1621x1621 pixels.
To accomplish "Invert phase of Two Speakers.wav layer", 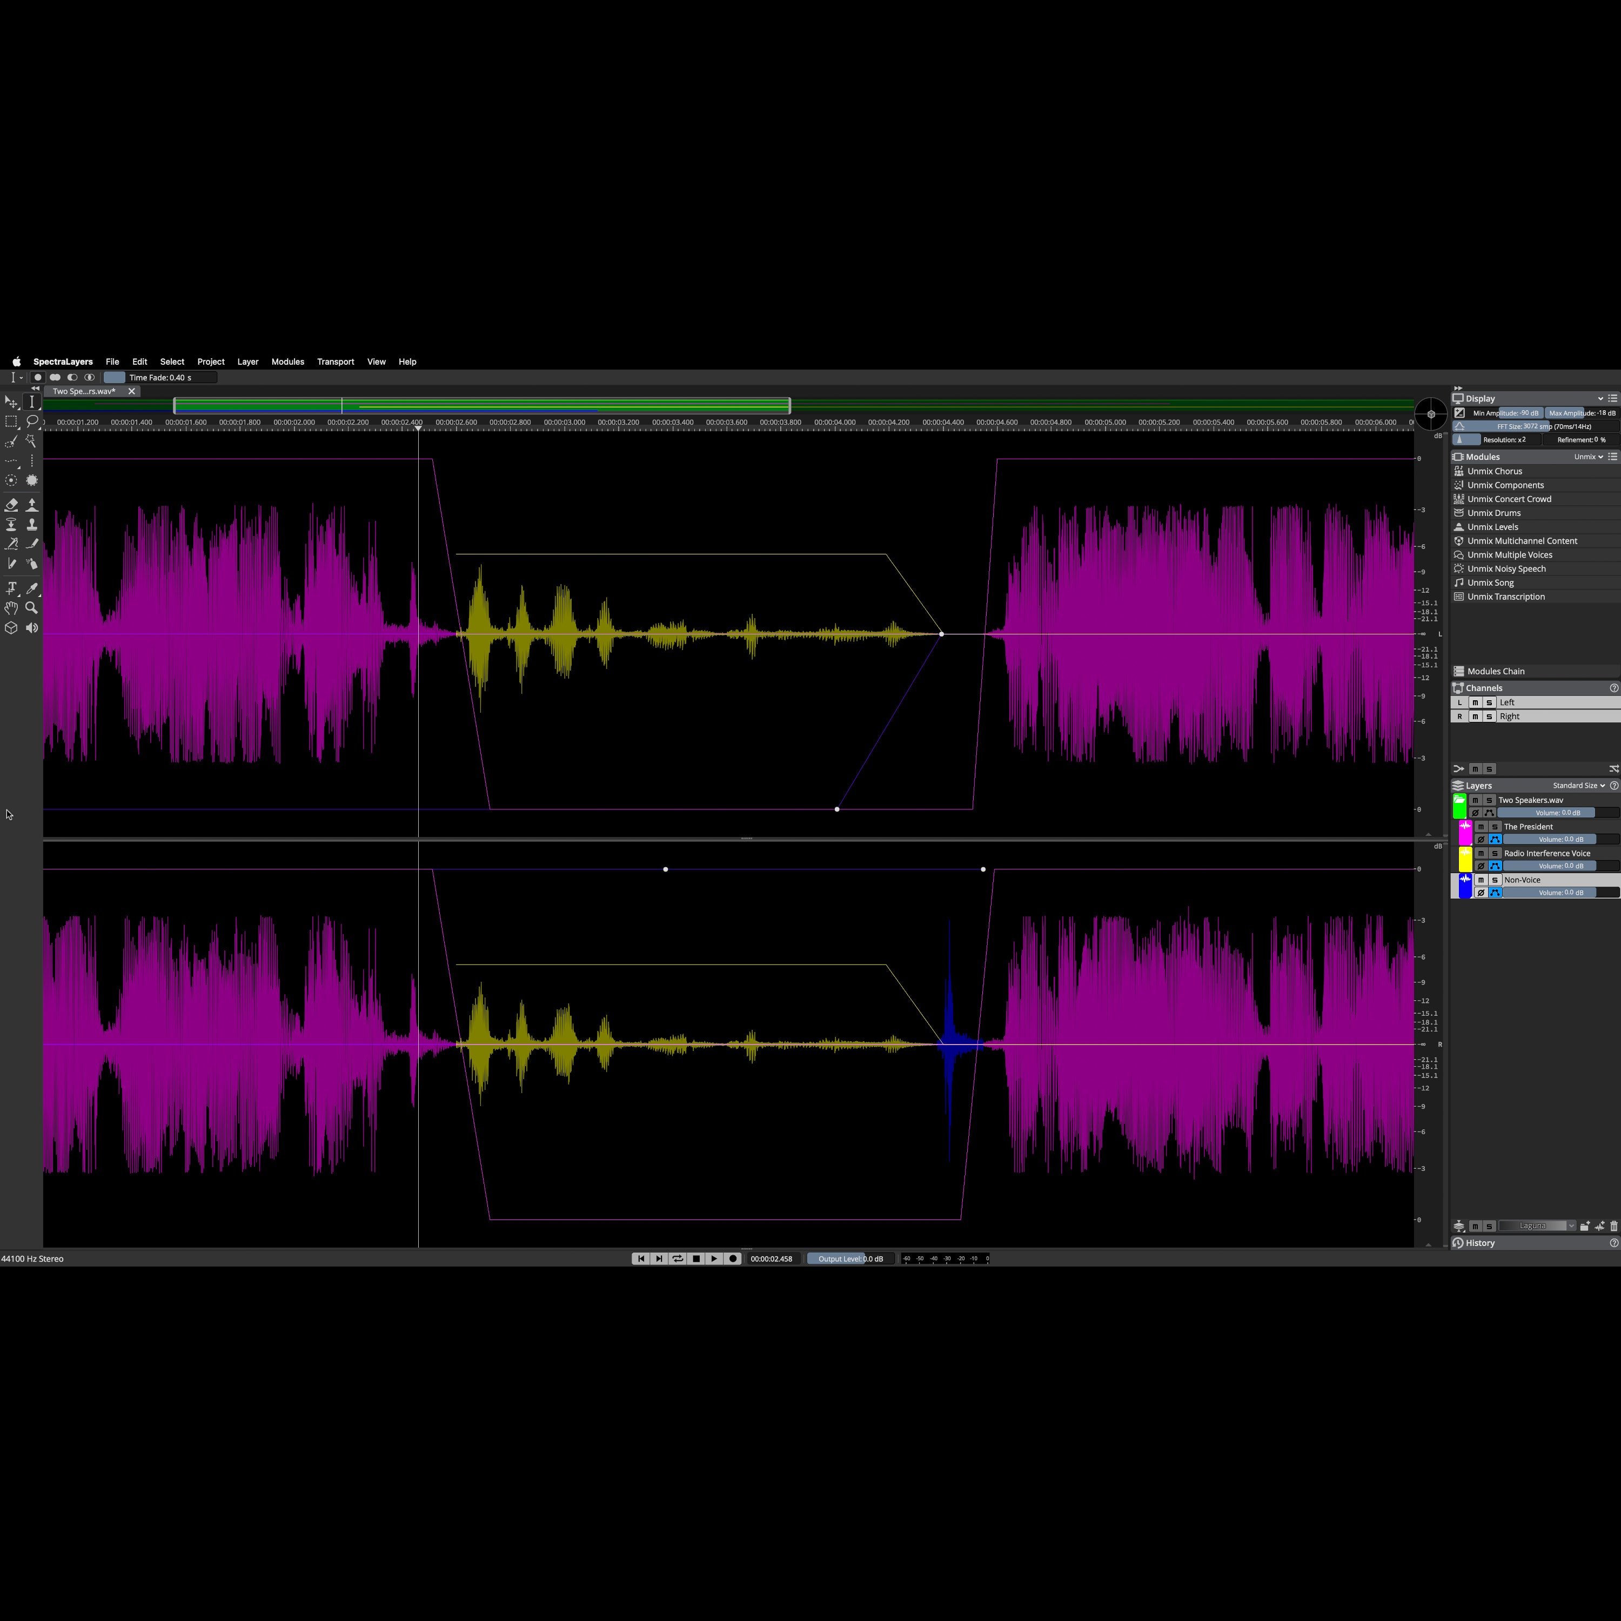I will point(1476,813).
